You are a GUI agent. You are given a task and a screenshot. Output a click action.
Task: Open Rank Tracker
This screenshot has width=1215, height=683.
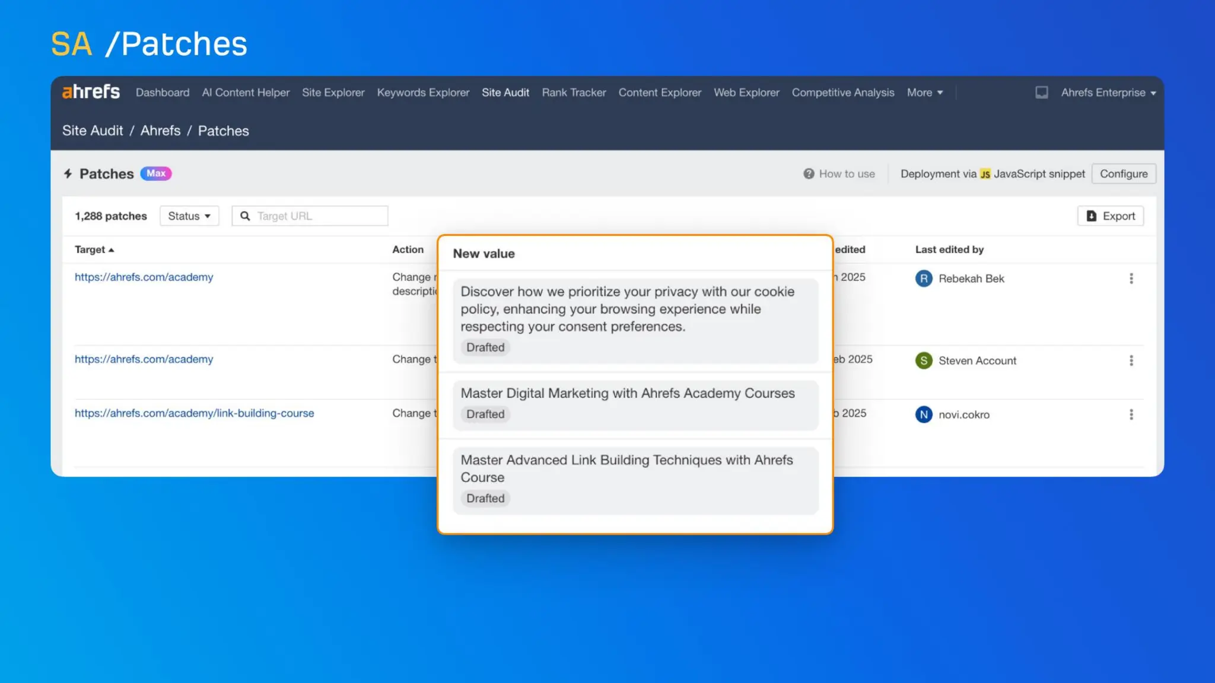(574, 92)
